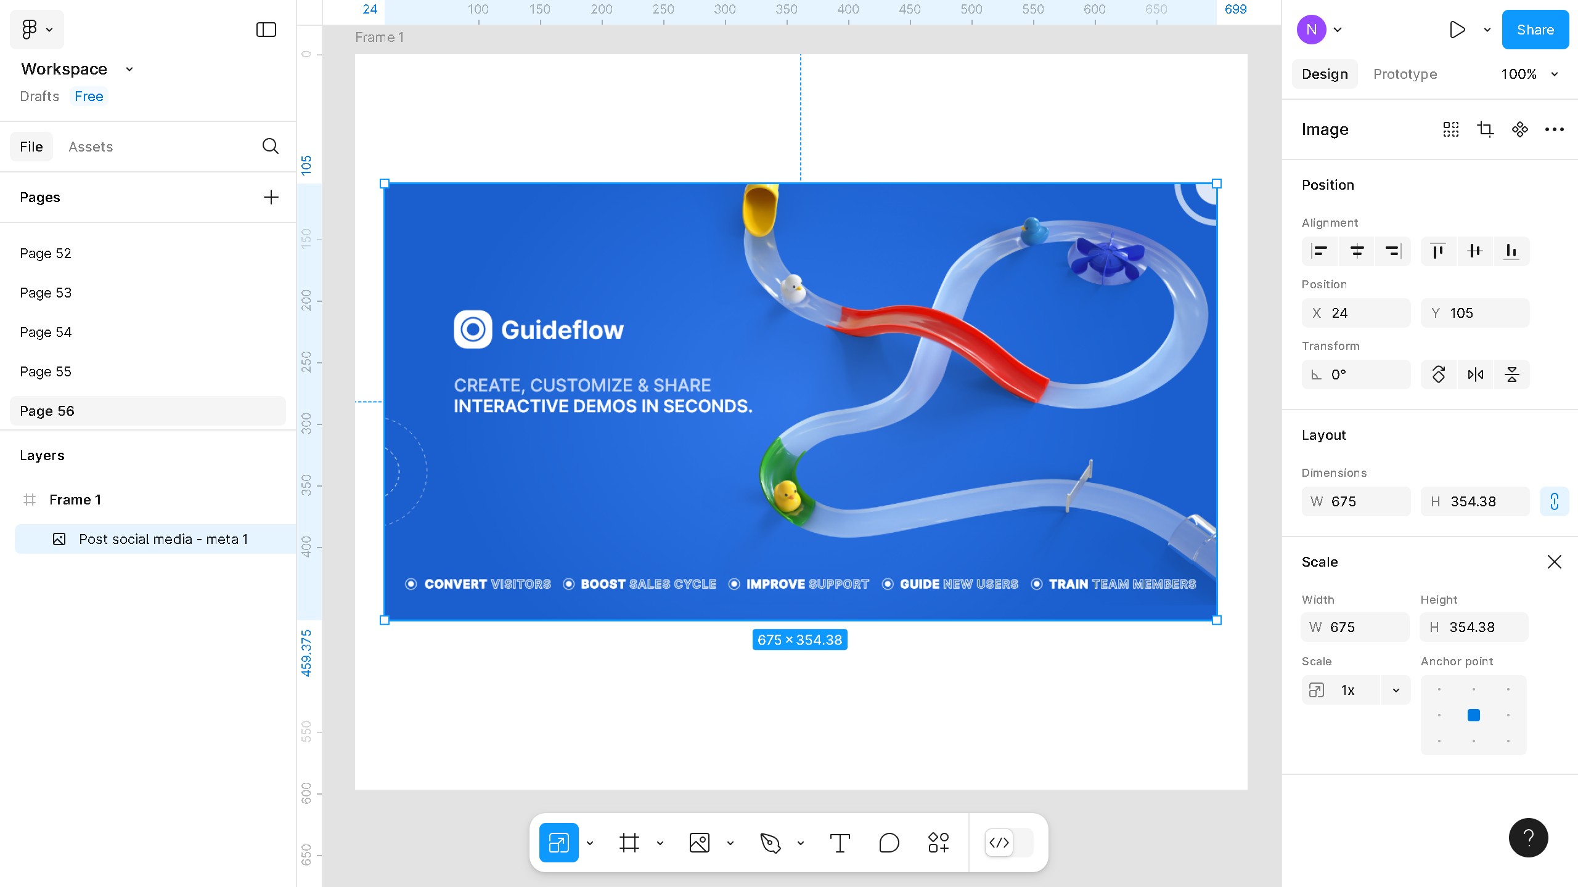
Task: Click the Share button
Action: tap(1535, 30)
